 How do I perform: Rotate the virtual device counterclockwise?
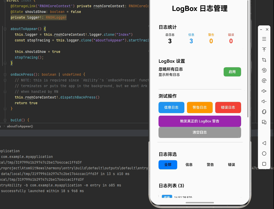pyautogui.click(x=264, y=70)
